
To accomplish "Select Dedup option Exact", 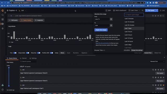I will (x=68, y=53).
